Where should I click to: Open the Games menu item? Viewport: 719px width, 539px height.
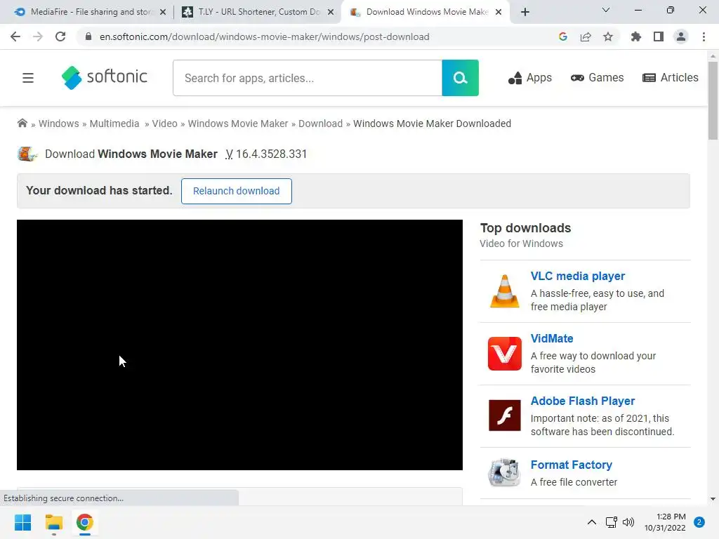[597, 78]
